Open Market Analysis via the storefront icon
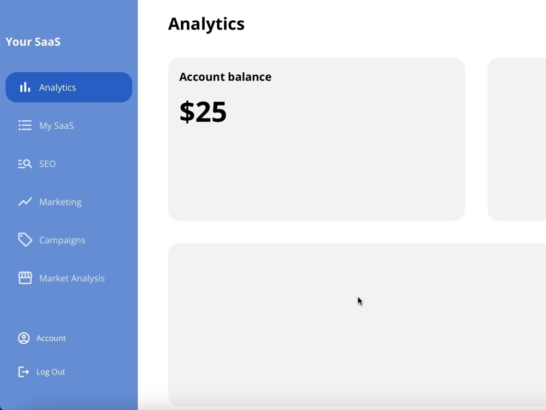The image size is (546, 410). click(x=25, y=278)
